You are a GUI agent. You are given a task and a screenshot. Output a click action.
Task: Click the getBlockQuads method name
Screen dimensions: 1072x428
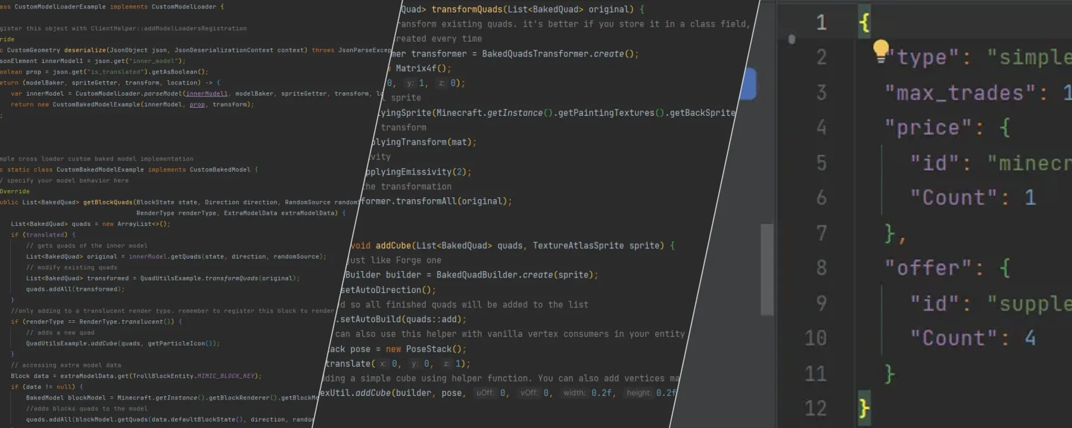(x=107, y=202)
